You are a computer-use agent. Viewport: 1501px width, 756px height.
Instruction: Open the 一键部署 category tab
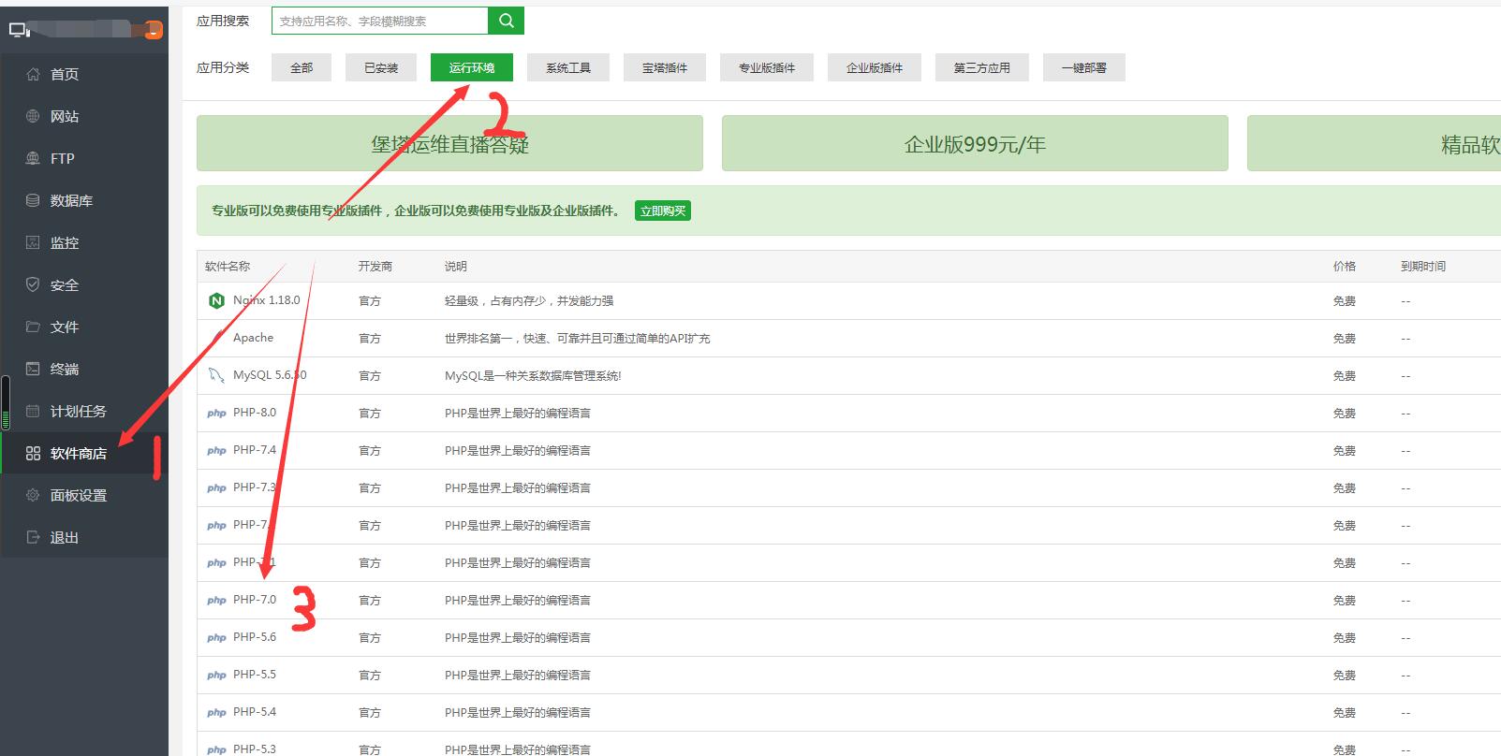pos(1084,67)
